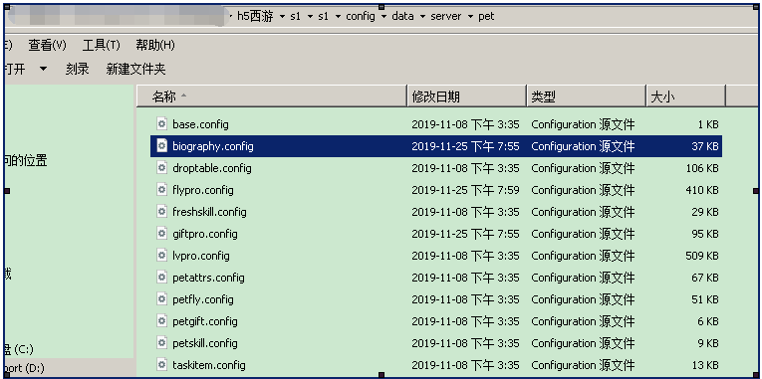Select the lvpro.config file name
762x379 pixels.
tap(200, 256)
